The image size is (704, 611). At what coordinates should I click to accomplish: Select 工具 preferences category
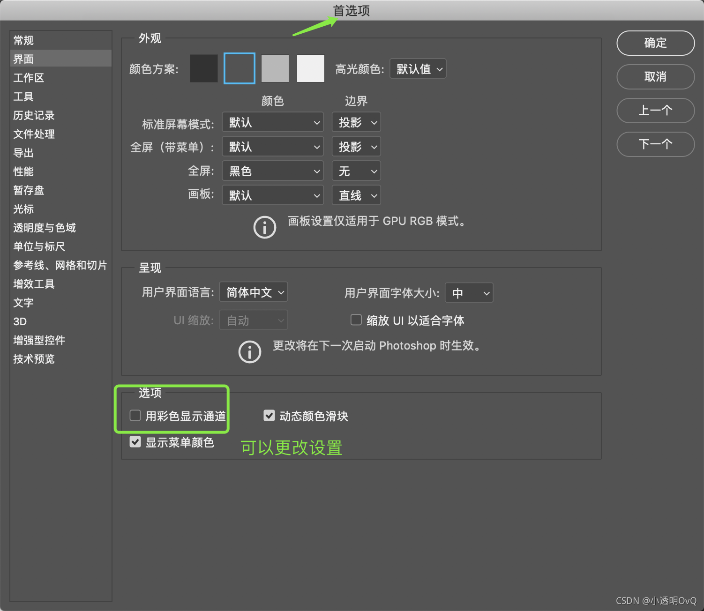pos(61,97)
